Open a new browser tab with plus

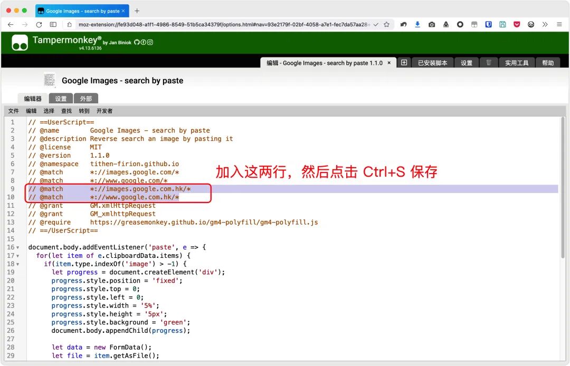tap(137, 11)
